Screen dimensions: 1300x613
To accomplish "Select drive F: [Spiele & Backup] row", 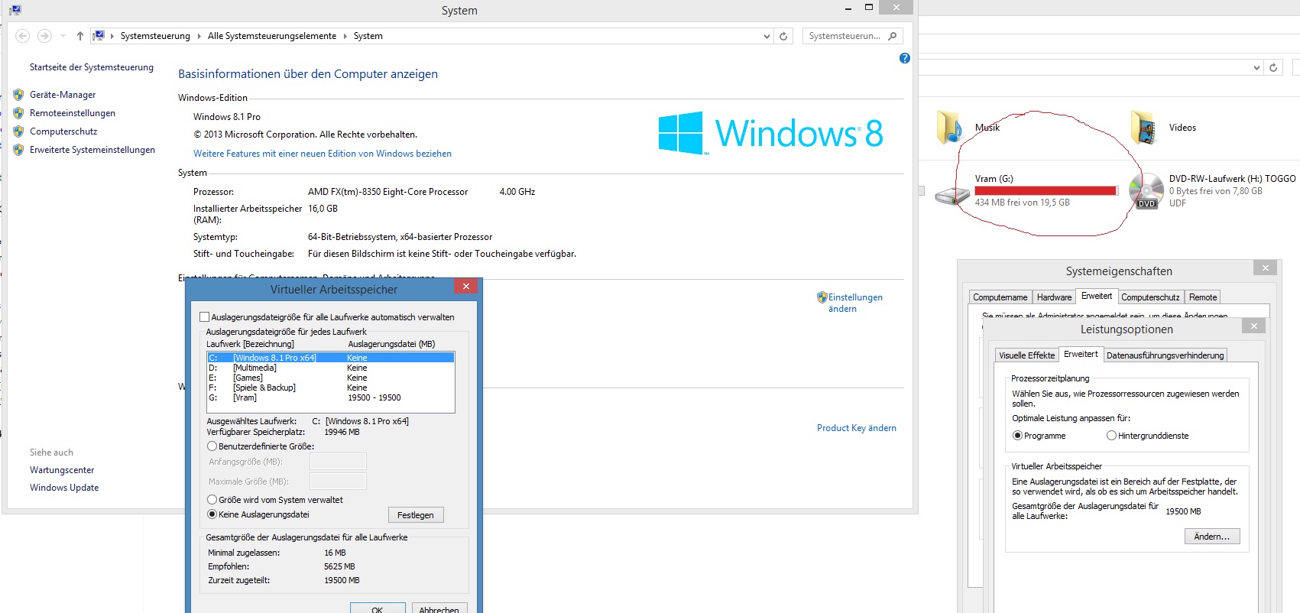I will point(331,388).
